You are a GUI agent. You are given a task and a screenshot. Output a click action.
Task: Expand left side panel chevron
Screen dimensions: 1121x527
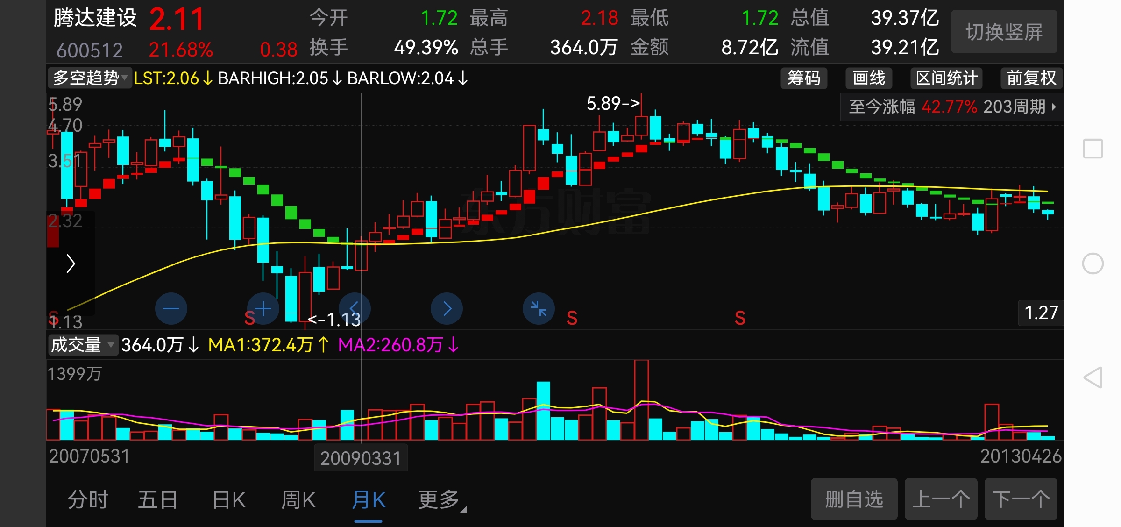[x=71, y=263]
